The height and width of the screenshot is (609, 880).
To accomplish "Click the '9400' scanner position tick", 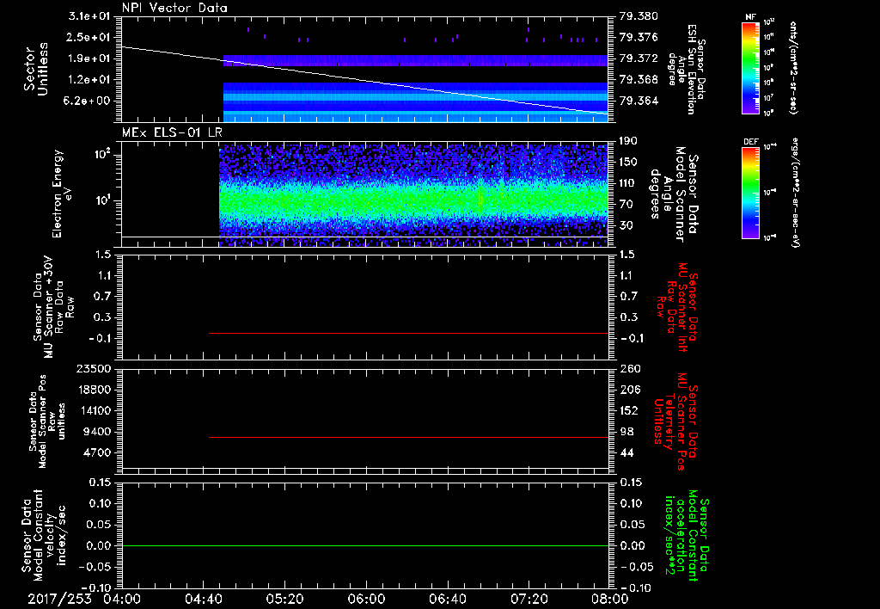I will 96,432.
